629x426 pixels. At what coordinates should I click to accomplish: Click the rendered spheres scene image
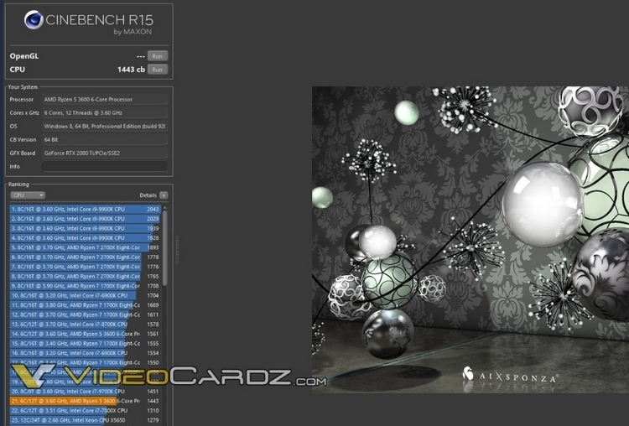click(470, 240)
